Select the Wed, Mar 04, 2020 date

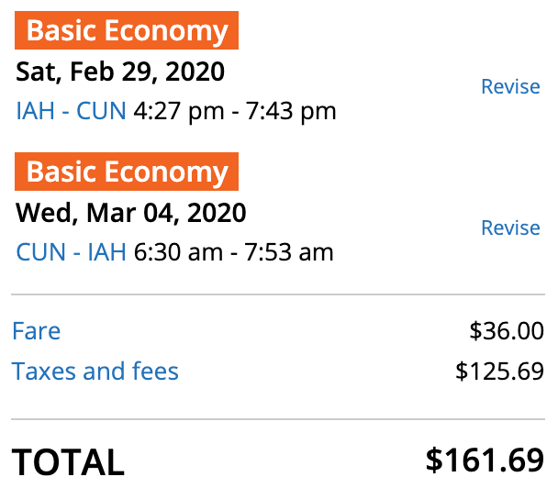[x=131, y=213]
